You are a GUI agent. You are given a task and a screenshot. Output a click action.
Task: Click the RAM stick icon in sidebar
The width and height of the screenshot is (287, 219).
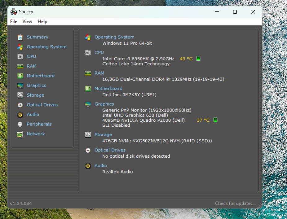pyautogui.click(x=20, y=66)
